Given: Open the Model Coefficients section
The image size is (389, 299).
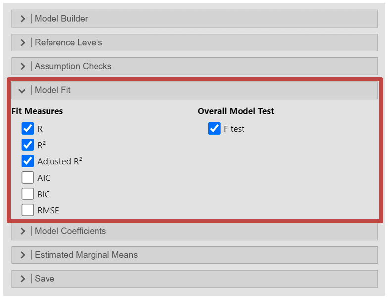Looking at the screenshot, I should coord(70,231).
